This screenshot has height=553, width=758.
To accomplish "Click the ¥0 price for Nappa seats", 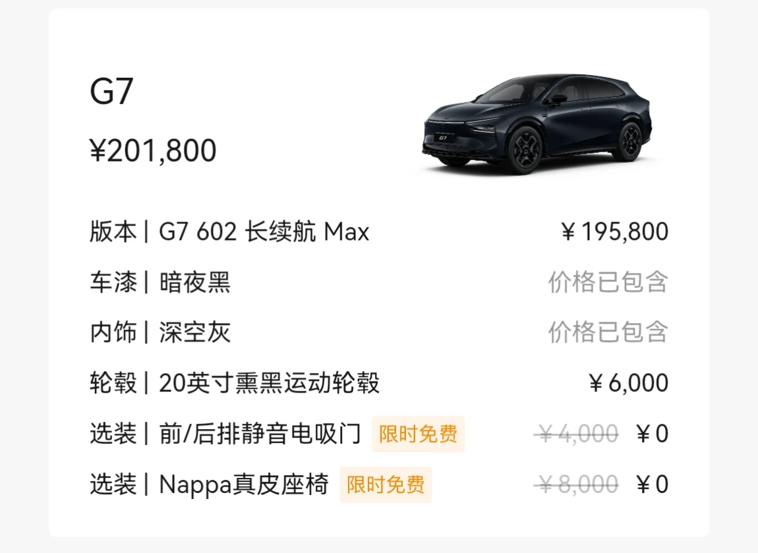I will tap(653, 484).
